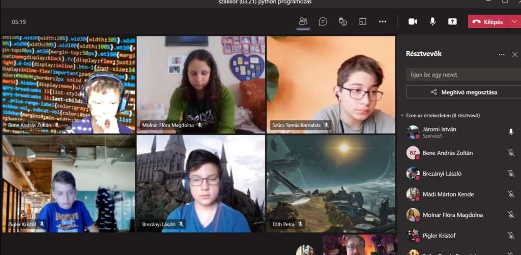Toggle the camera in the meeting toolbar
The image size is (521, 255).
pos(413,22)
